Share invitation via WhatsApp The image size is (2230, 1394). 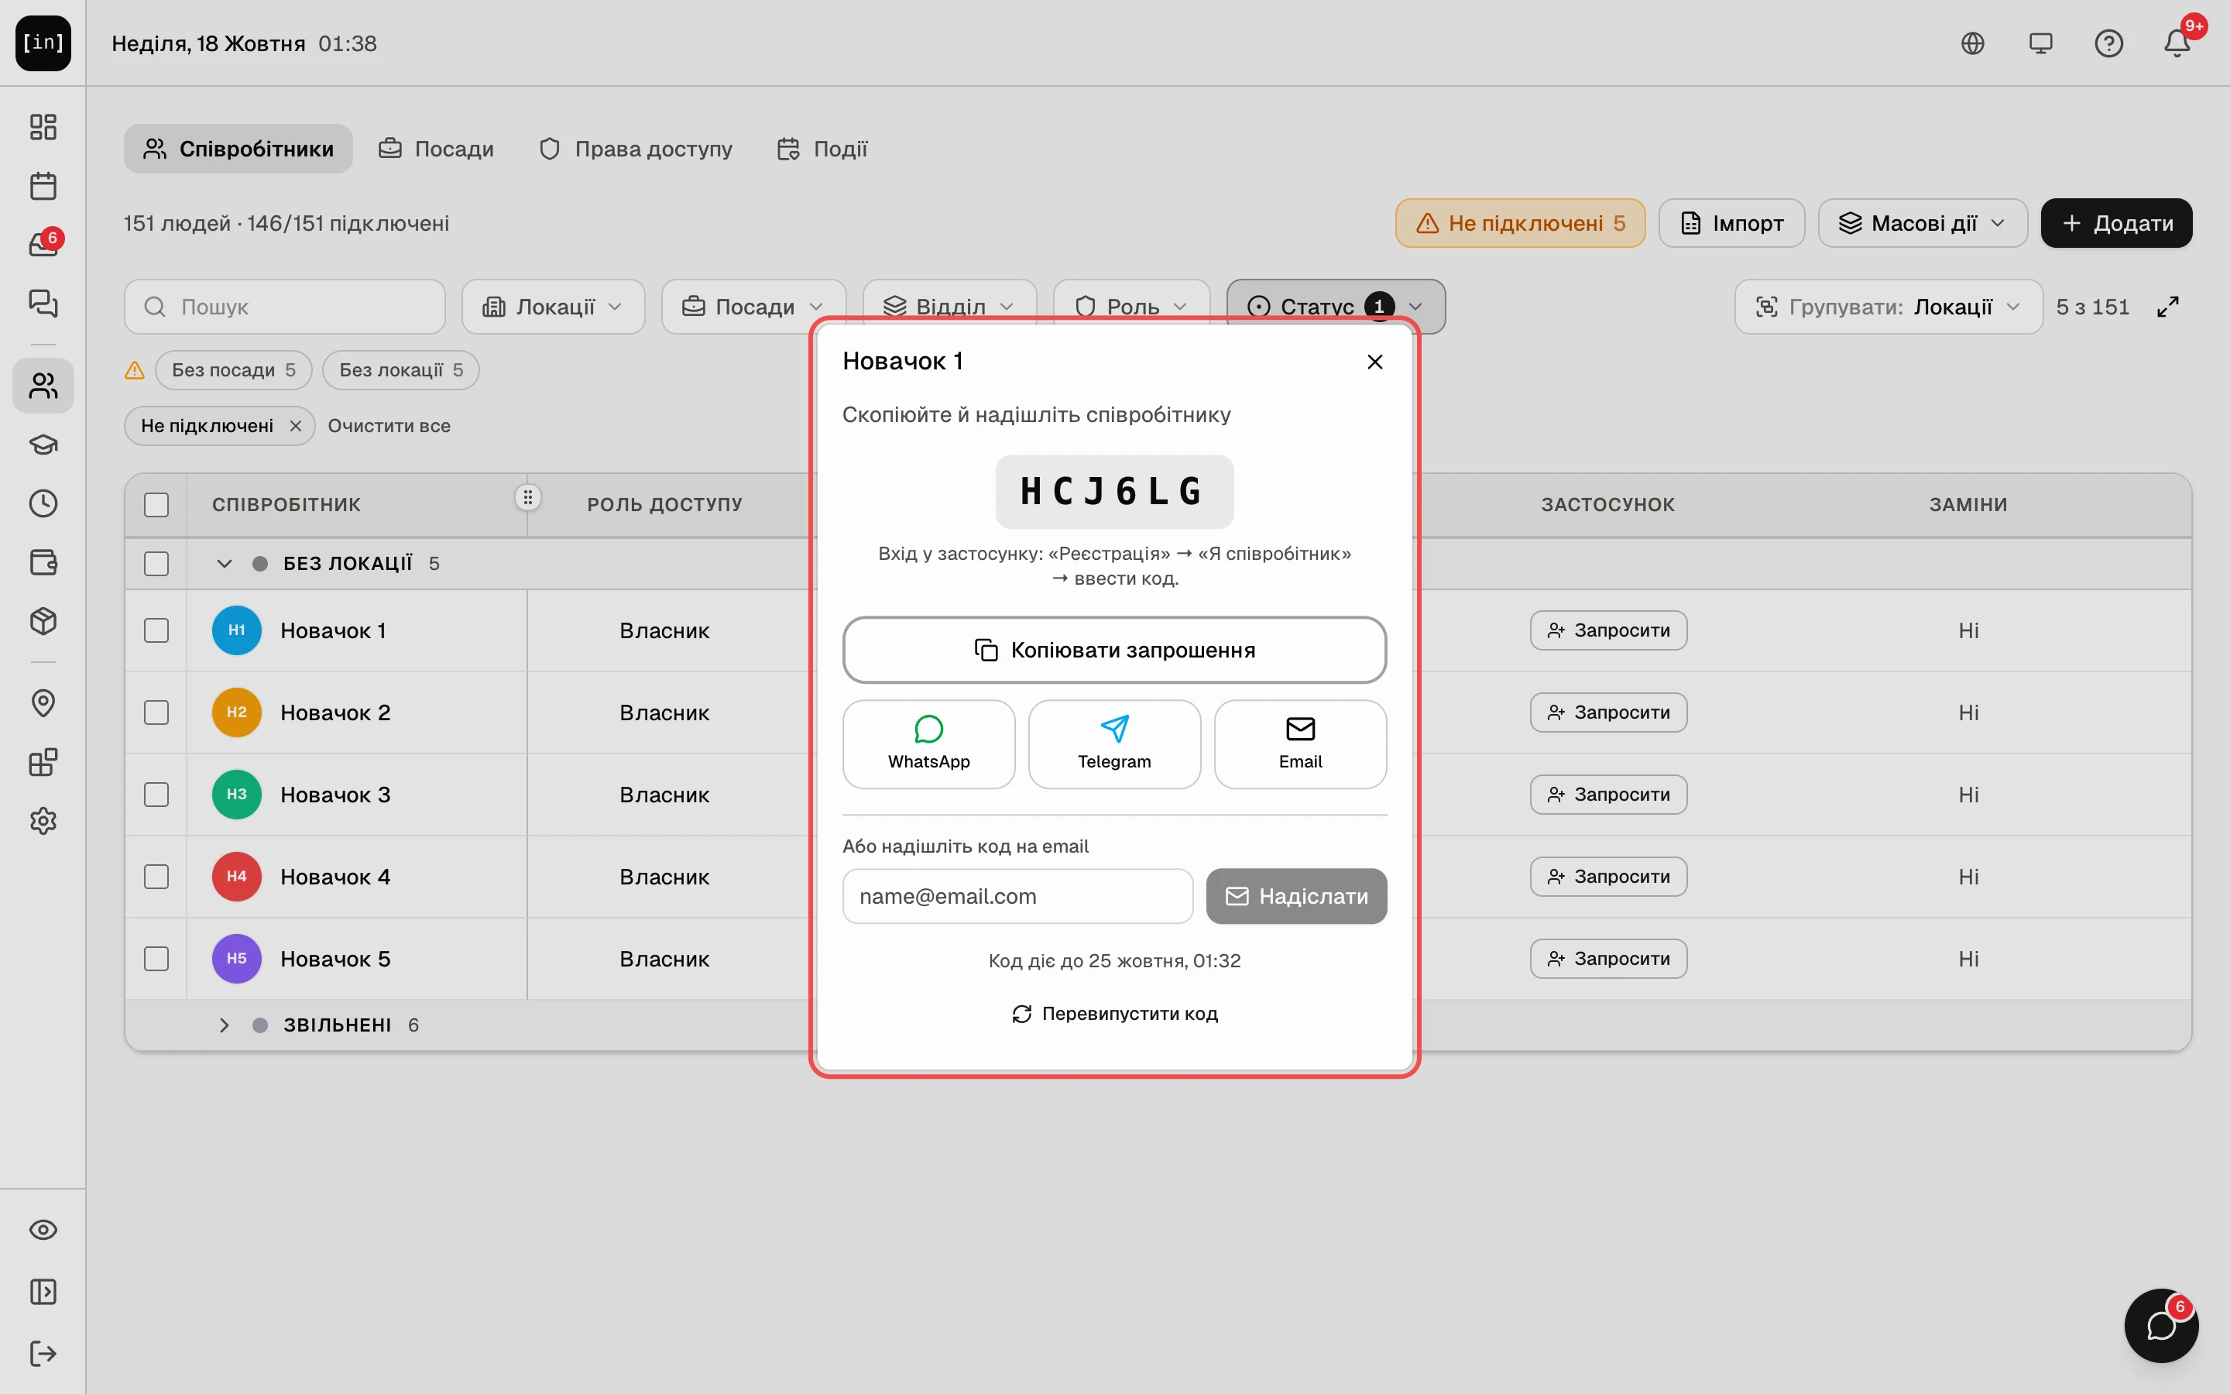pyautogui.click(x=928, y=744)
